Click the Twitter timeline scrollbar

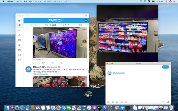click(89, 72)
